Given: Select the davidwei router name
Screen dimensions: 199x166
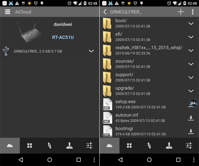Looking at the screenshot, I should [x=63, y=24].
